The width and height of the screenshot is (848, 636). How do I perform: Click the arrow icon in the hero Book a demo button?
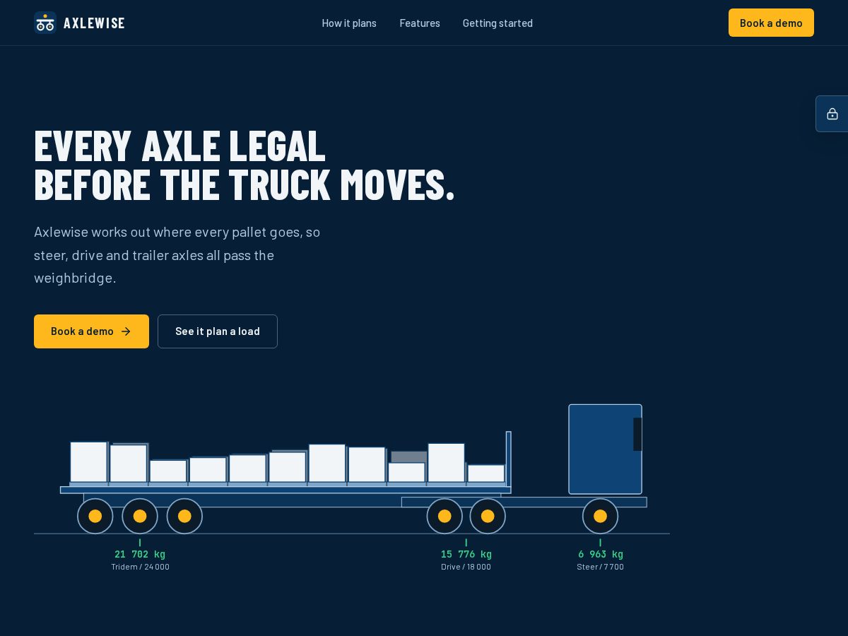coord(126,331)
